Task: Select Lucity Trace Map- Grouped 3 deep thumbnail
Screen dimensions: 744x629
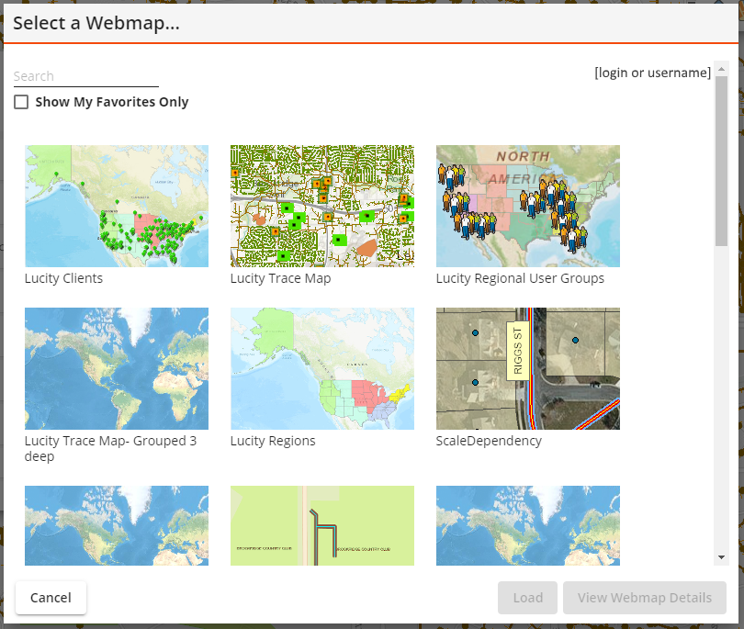Action: tap(117, 368)
